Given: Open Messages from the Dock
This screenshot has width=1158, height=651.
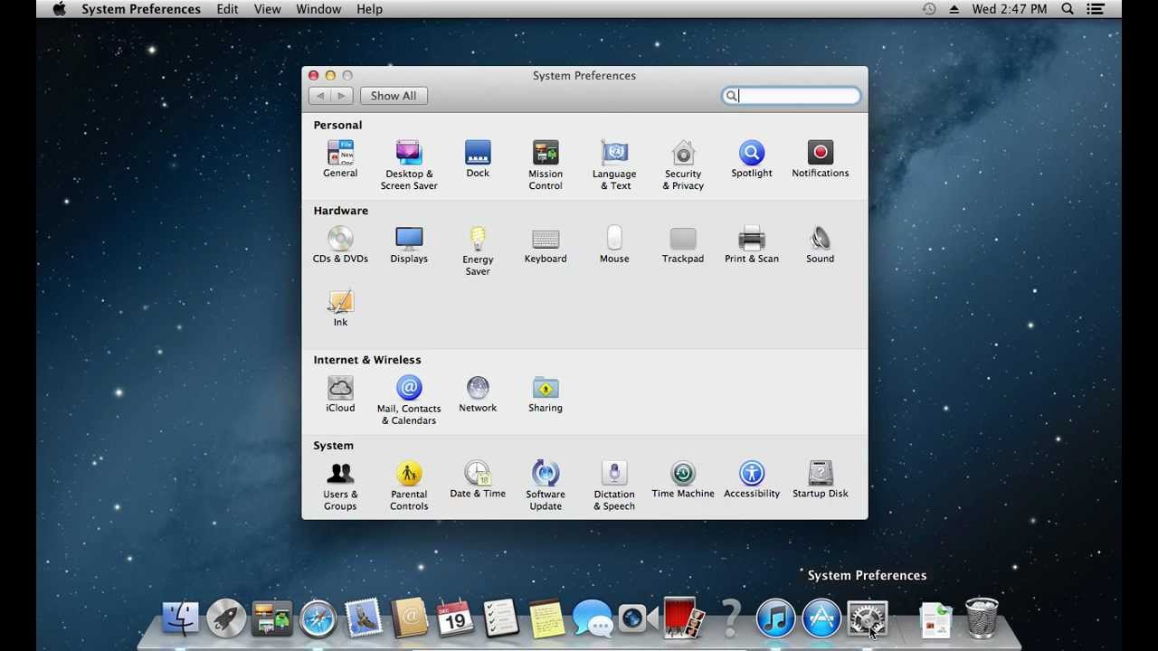Looking at the screenshot, I should 593,619.
